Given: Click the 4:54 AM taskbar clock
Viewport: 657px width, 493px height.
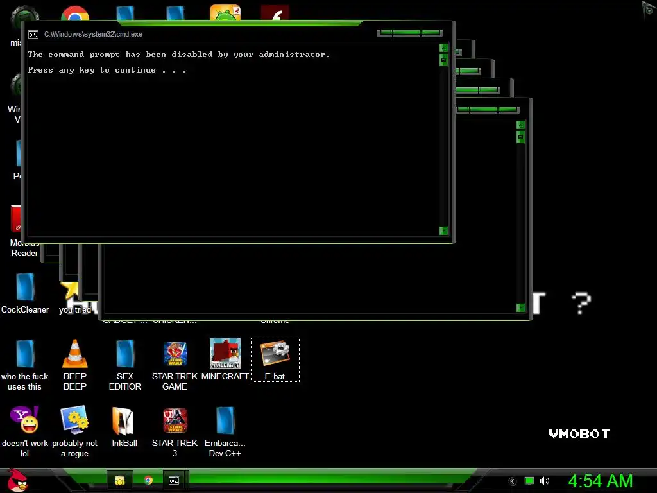Looking at the screenshot, I should tap(600, 481).
